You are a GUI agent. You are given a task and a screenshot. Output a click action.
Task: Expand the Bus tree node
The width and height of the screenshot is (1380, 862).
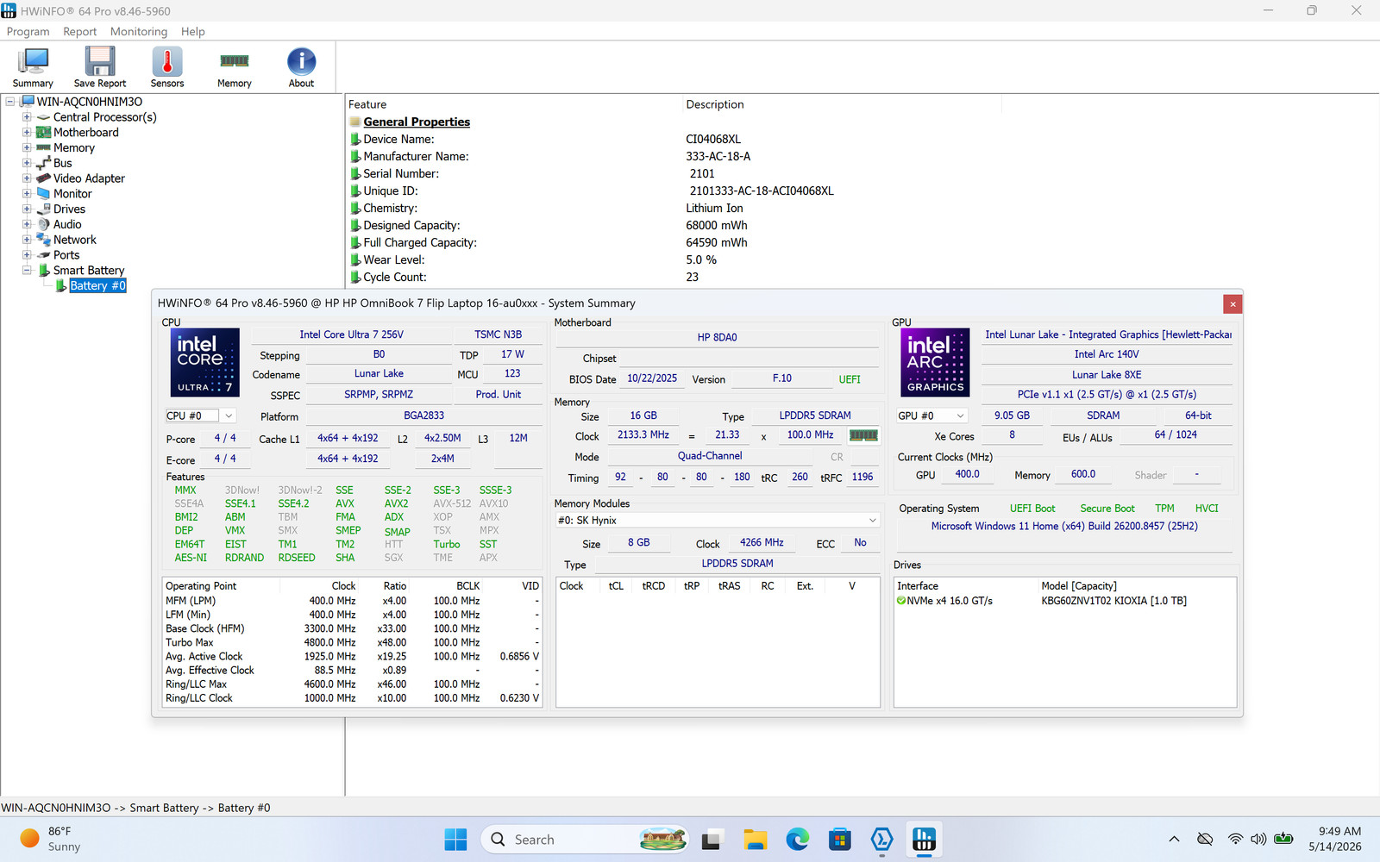(27, 163)
